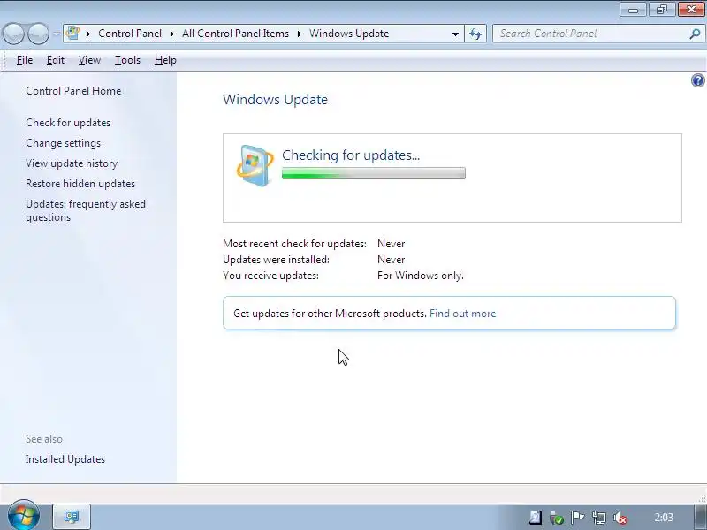Close the Windows Update window
707x530 pixels.
pyautogui.click(x=691, y=10)
